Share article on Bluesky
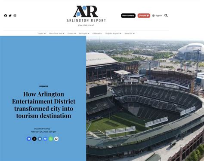This screenshot has height=161, width=204. [45, 139]
